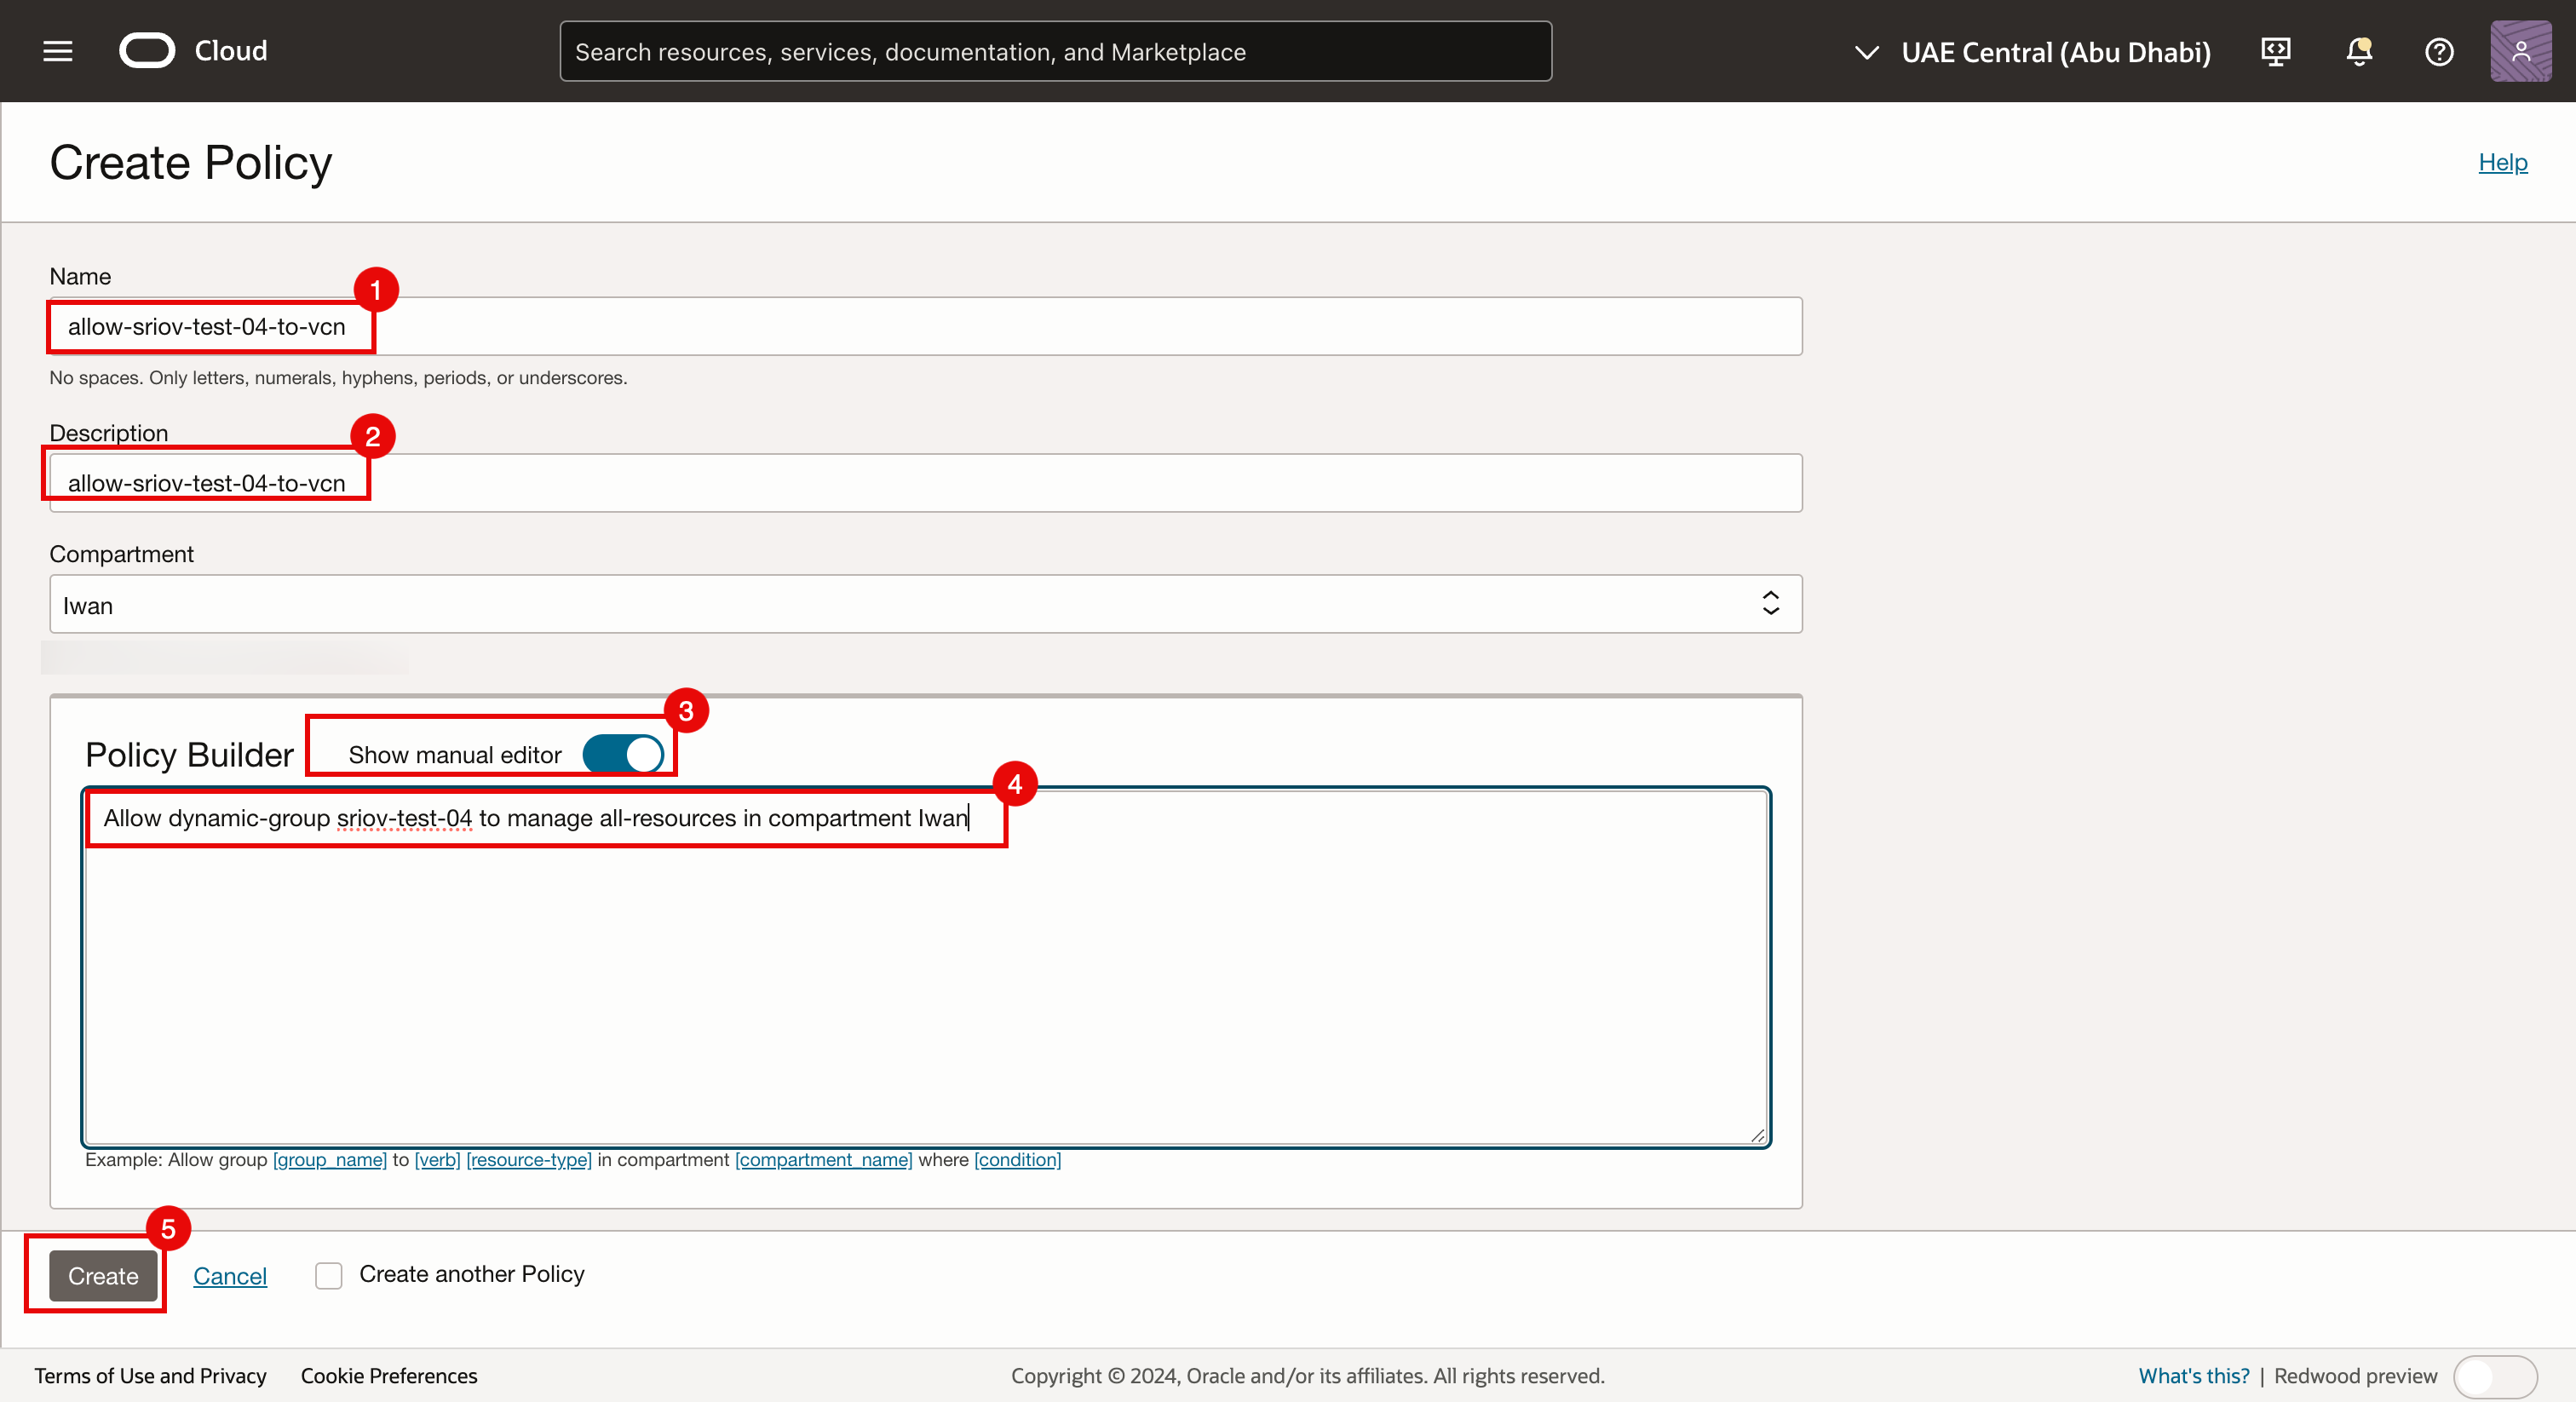
Task: Click the What's this? link
Action: [x=2193, y=1376]
